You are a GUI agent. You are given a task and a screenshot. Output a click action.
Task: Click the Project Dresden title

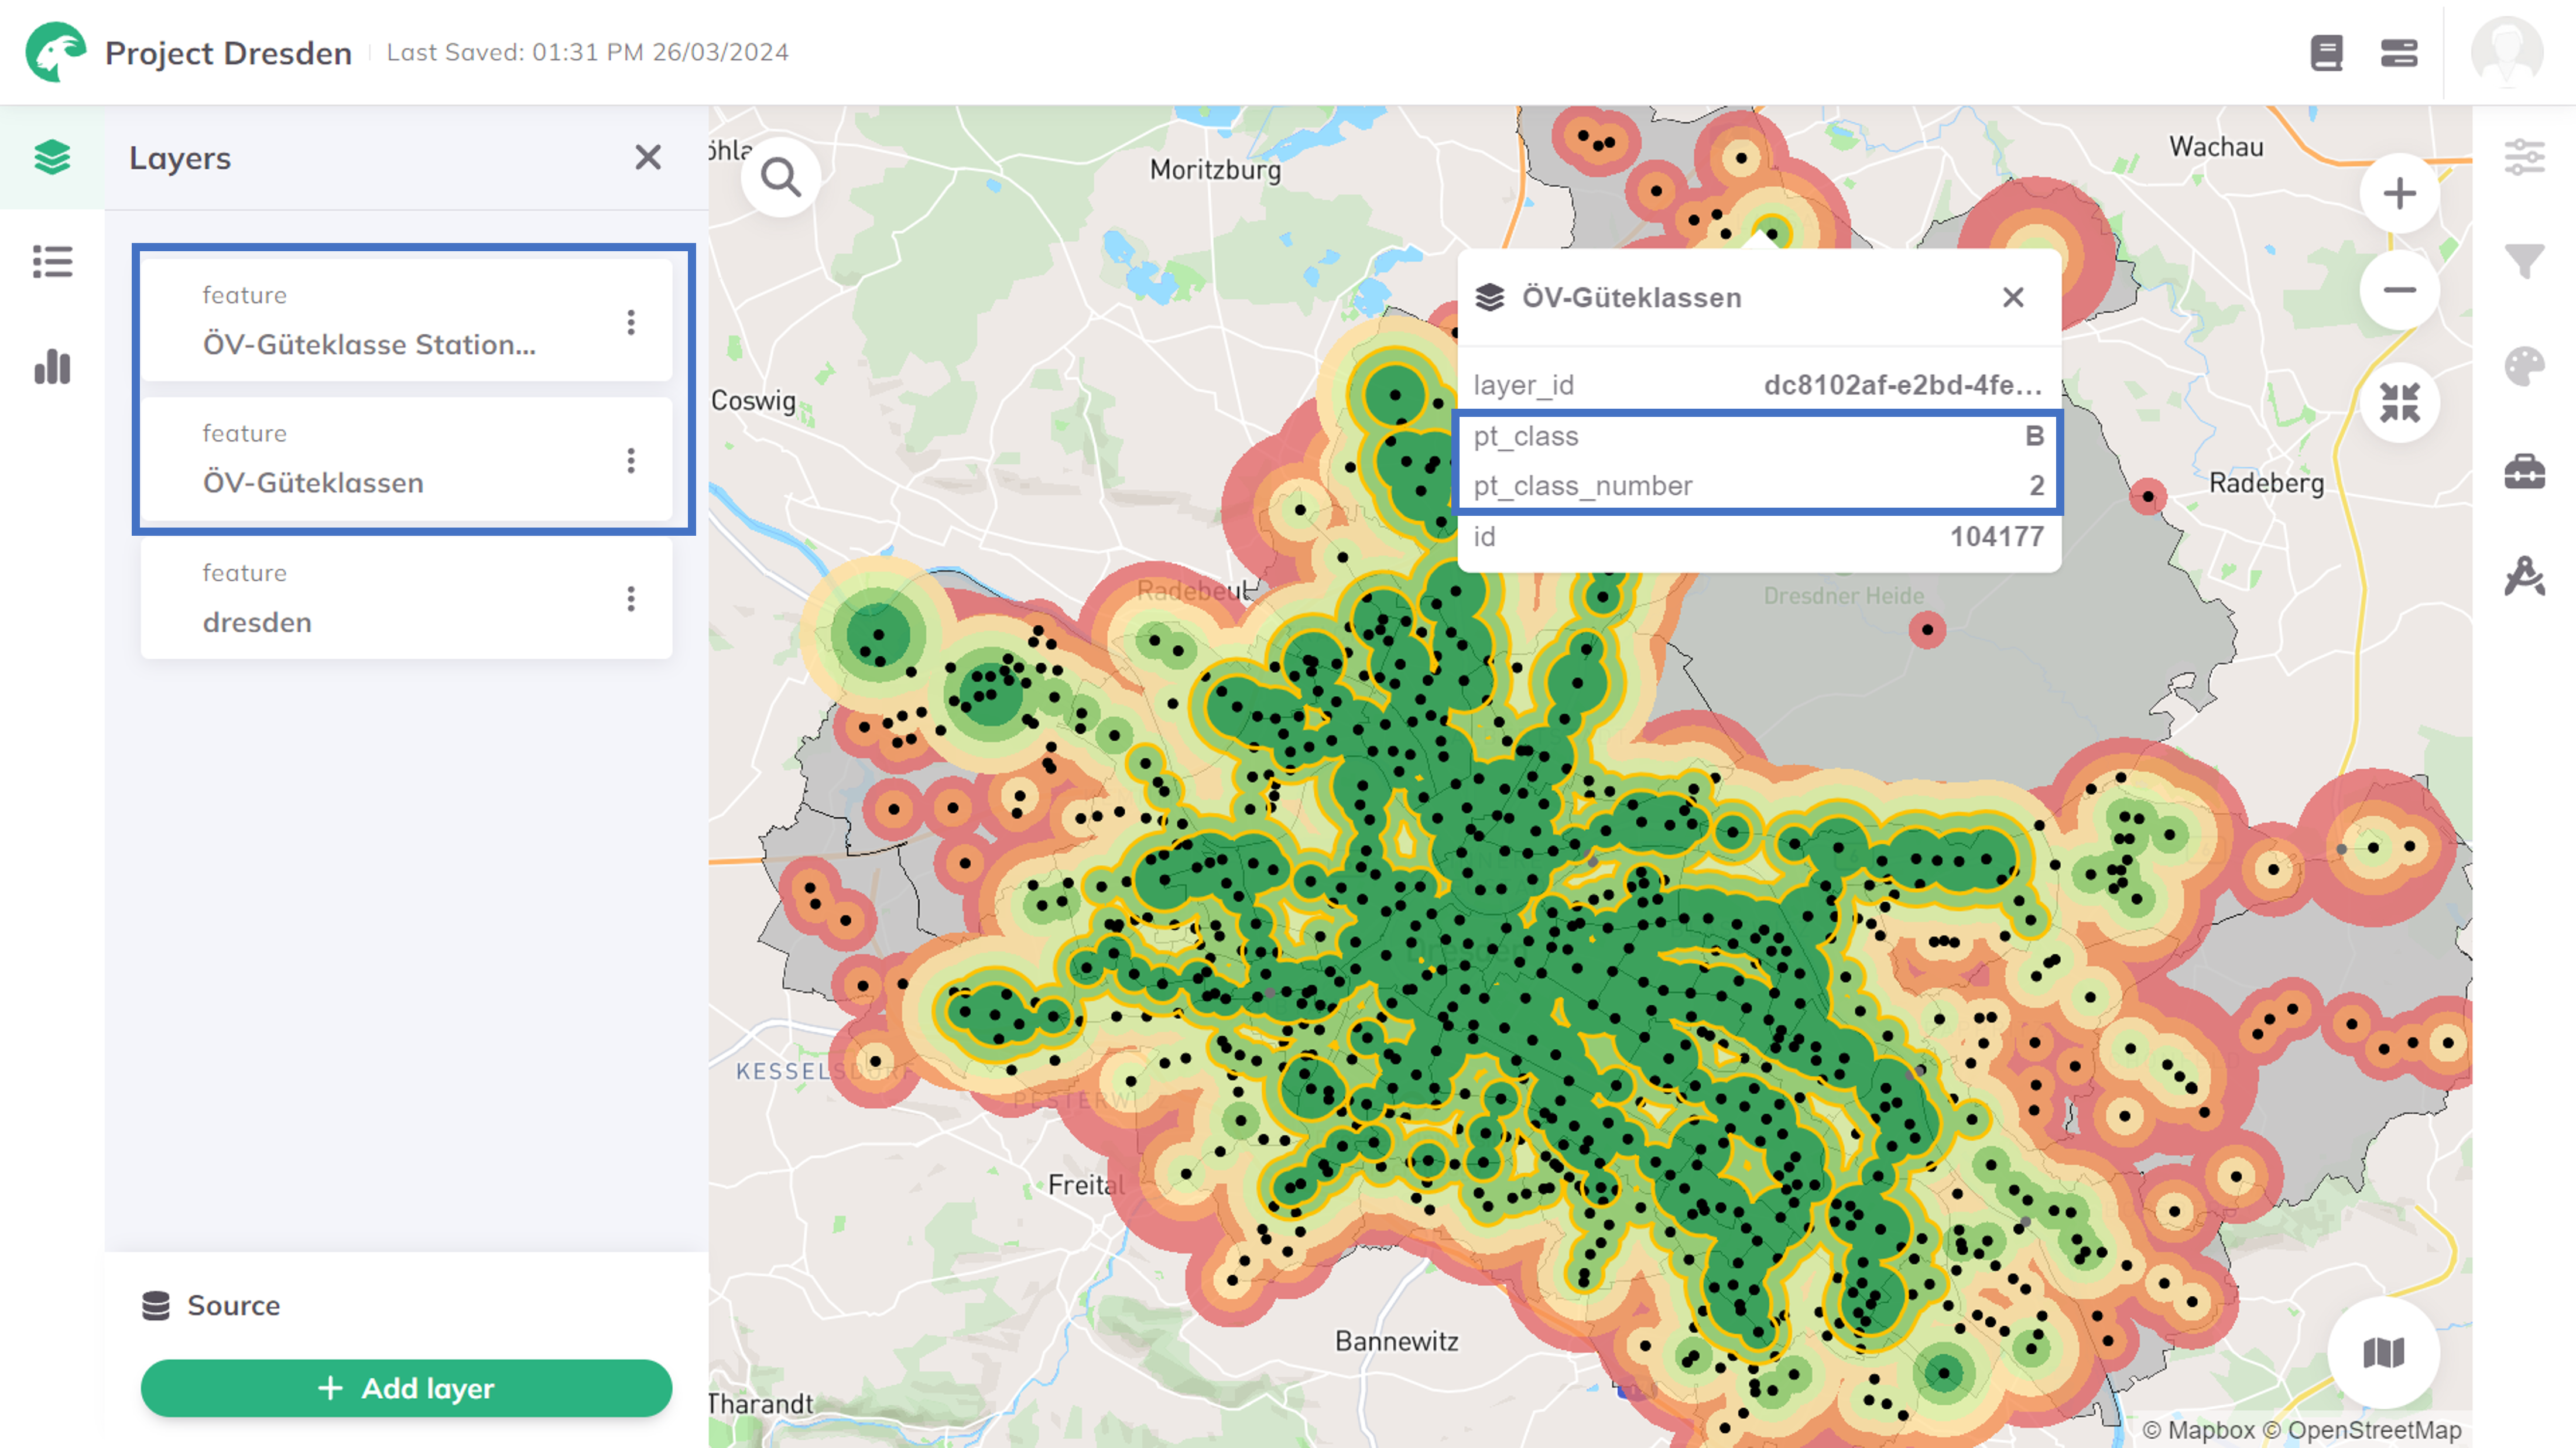point(228,52)
